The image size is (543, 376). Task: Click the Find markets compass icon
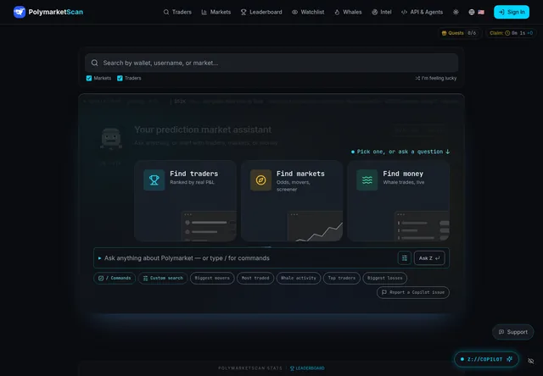260,180
